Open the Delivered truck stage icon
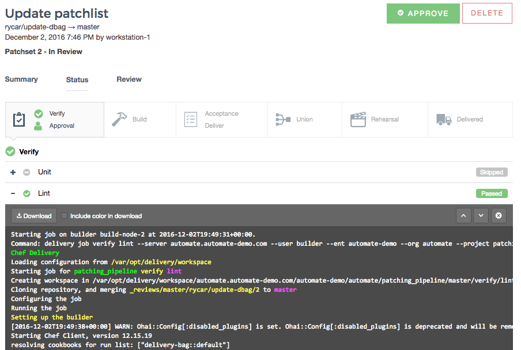This screenshot has height=350, width=521. point(444,119)
